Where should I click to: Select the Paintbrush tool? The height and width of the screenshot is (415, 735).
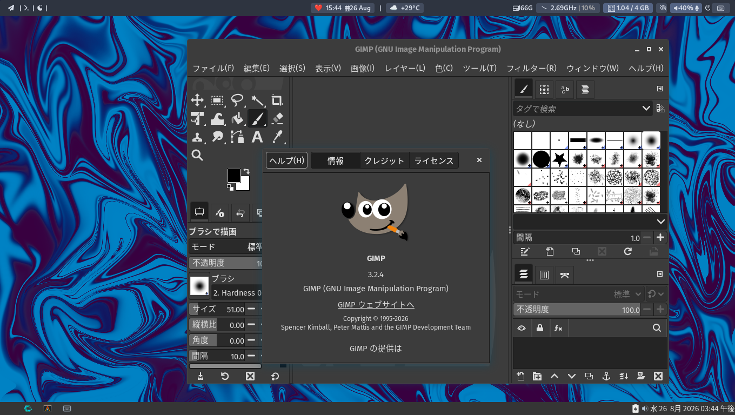click(257, 118)
